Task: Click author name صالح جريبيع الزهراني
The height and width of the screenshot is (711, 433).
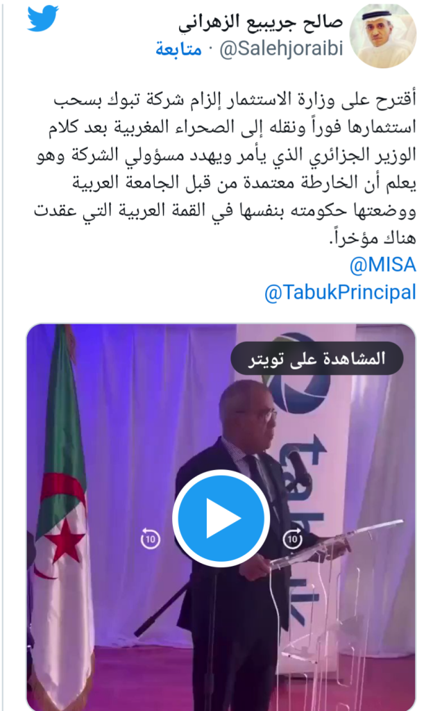Action: coord(260,22)
